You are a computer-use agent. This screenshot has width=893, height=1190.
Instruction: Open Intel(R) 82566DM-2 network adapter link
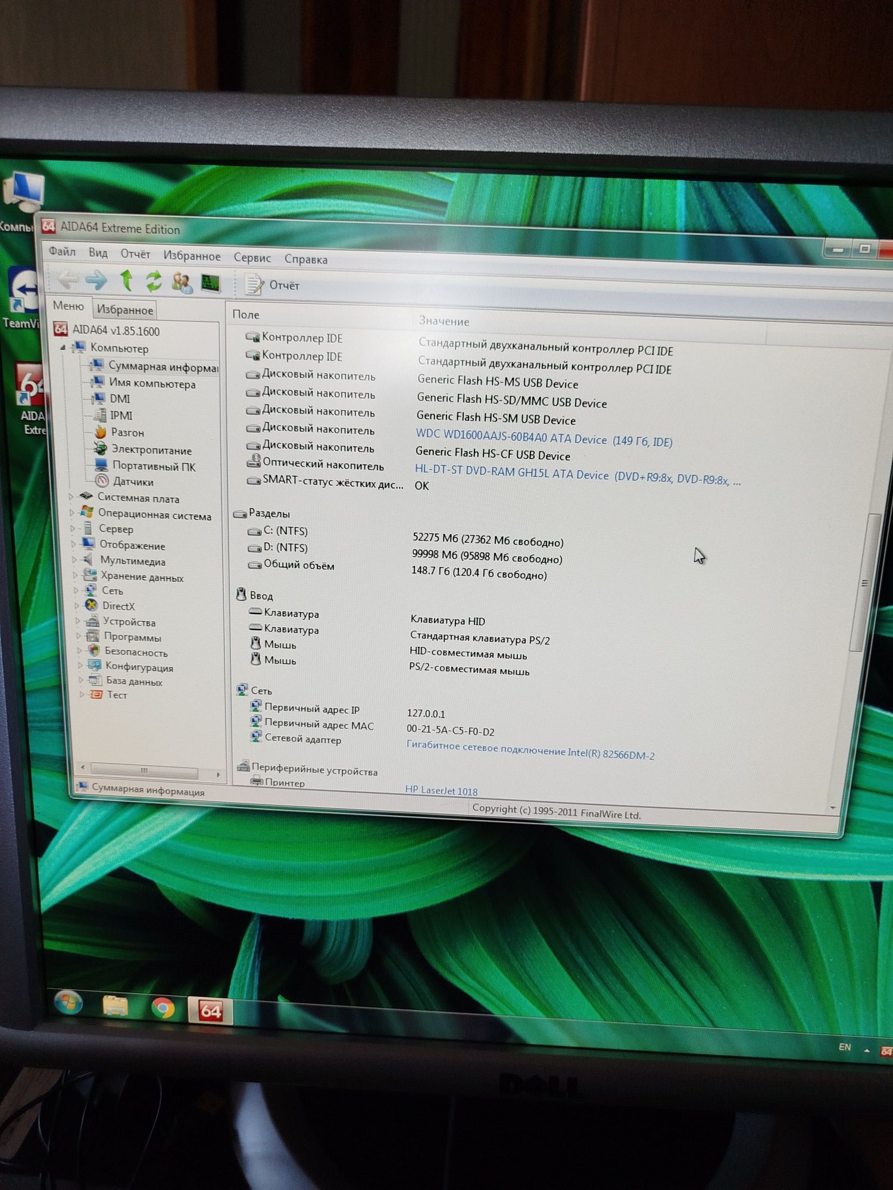530,750
